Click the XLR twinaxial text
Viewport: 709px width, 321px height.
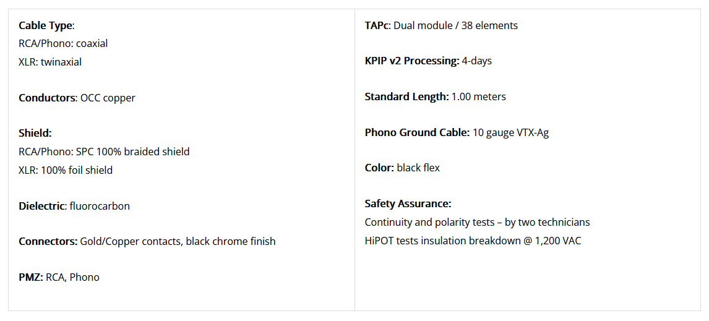[50, 62]
